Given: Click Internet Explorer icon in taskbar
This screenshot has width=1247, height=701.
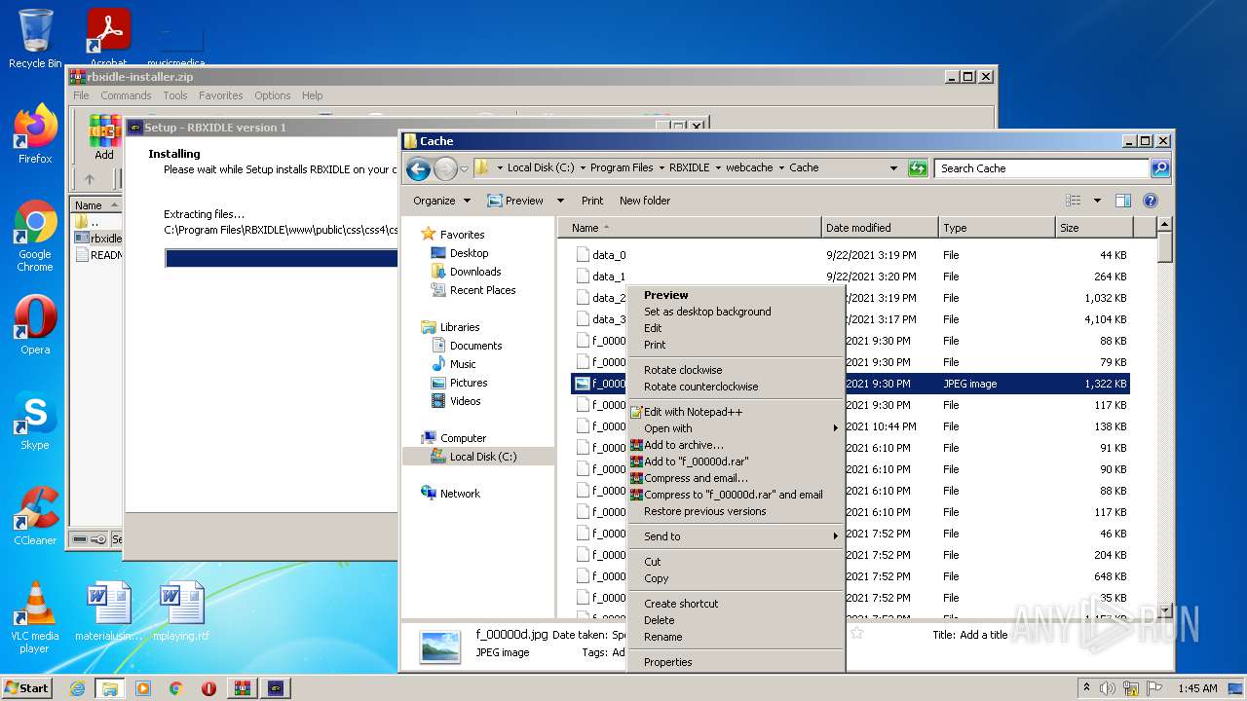Looking at the screenshot, I should [x=77, y=688].
